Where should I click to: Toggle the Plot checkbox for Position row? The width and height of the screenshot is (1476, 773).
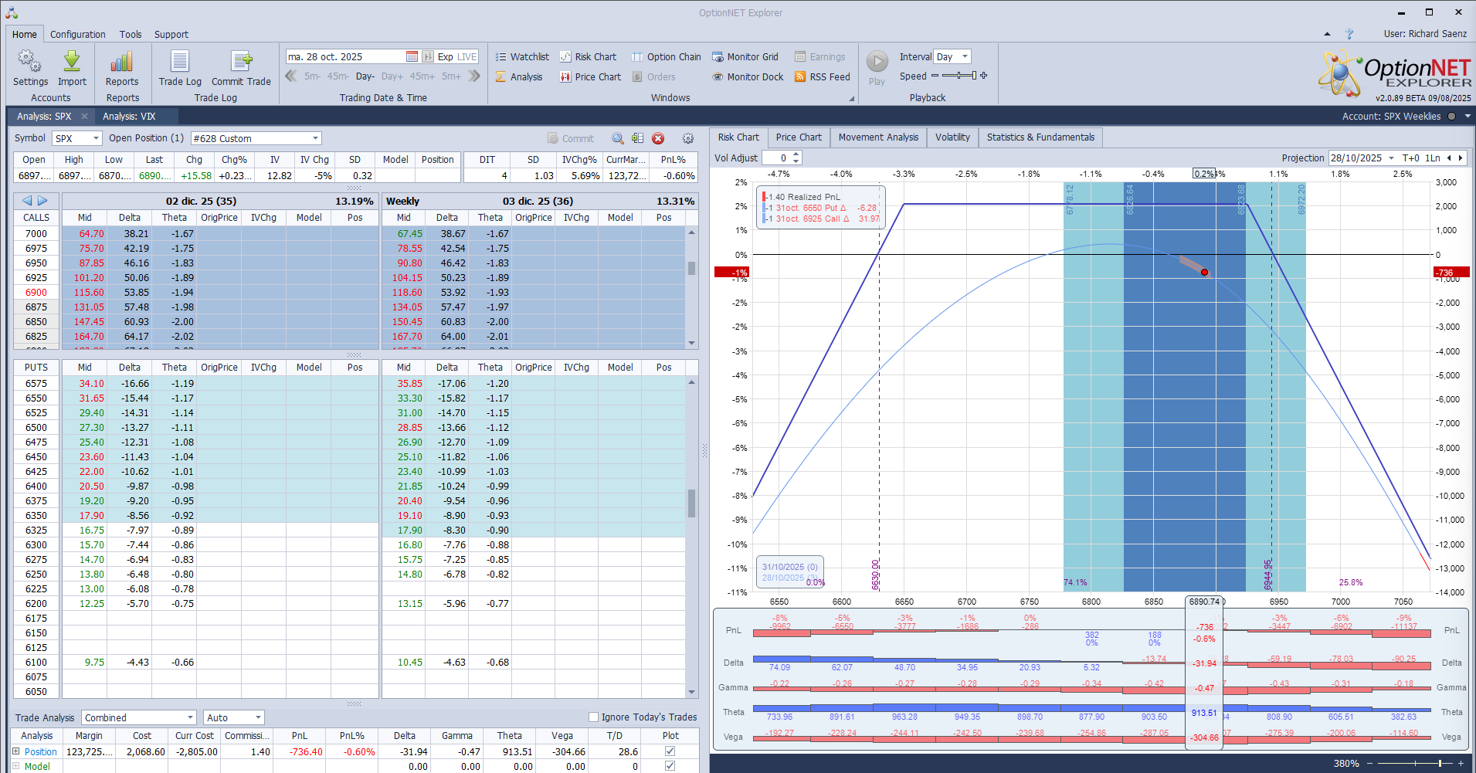670,751
